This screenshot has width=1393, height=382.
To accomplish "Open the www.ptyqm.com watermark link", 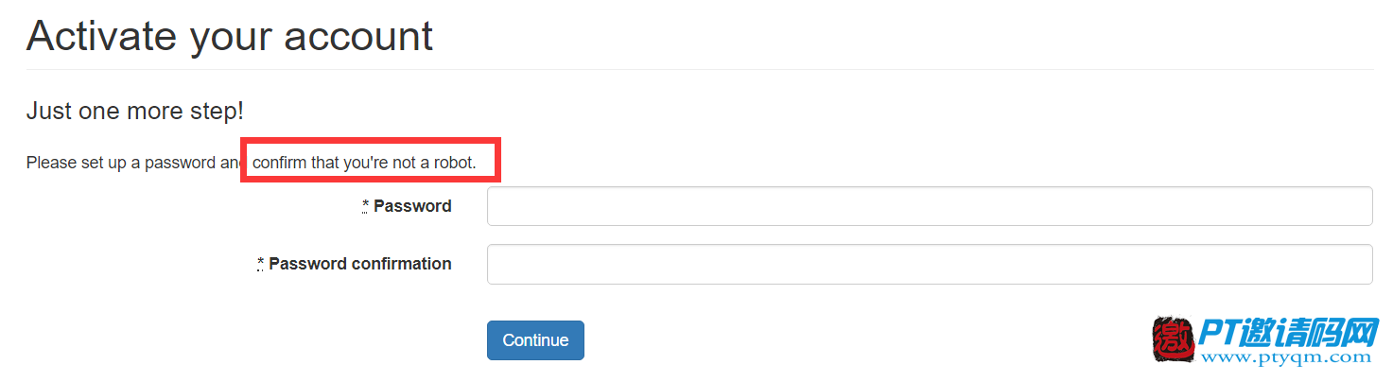I will click(x=1285, y=357).
